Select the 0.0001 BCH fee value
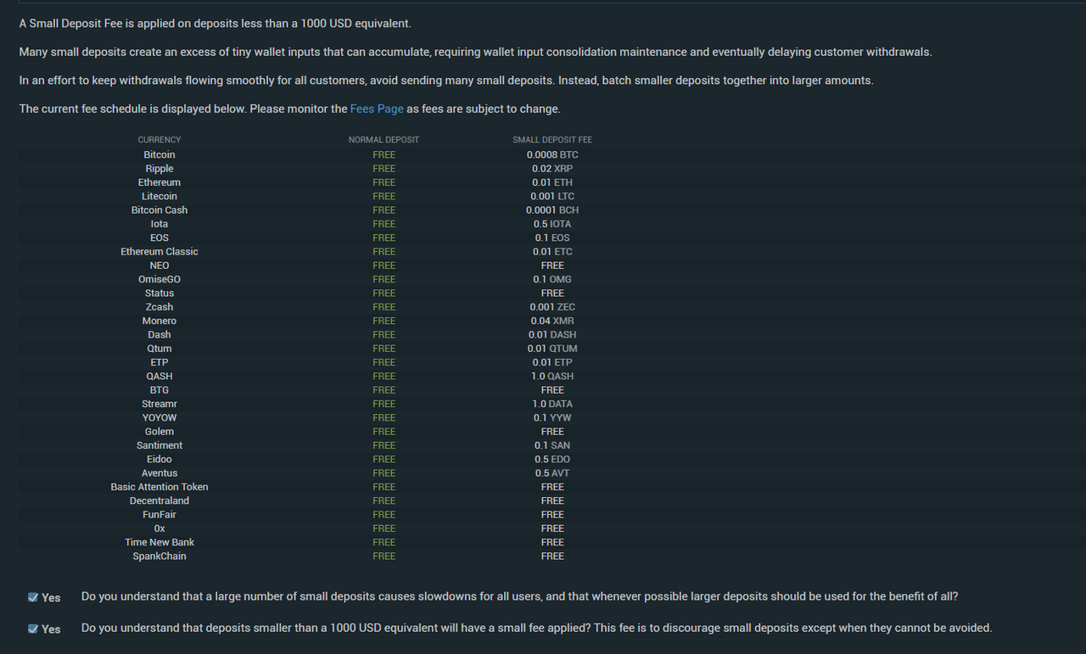Screen dimensions: 1086x654 tap(552, 210)
